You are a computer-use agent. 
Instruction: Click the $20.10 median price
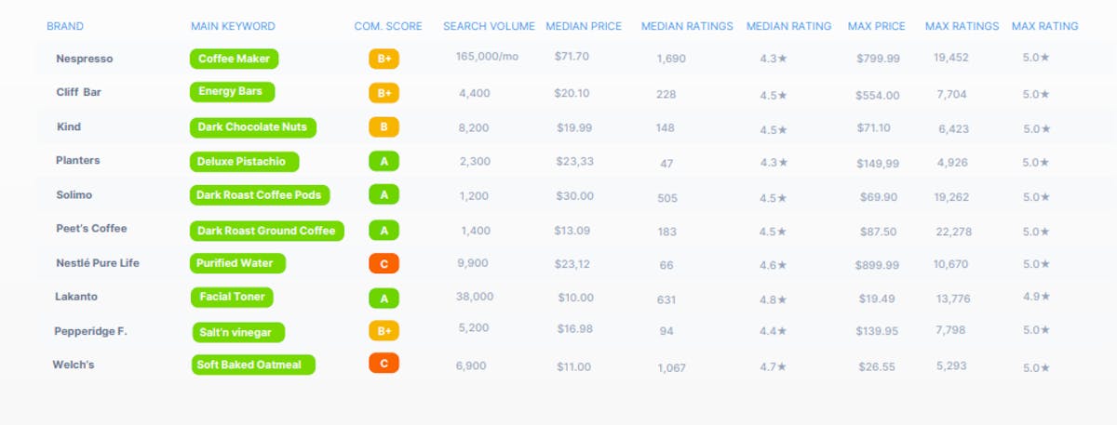tap(572, 93)
